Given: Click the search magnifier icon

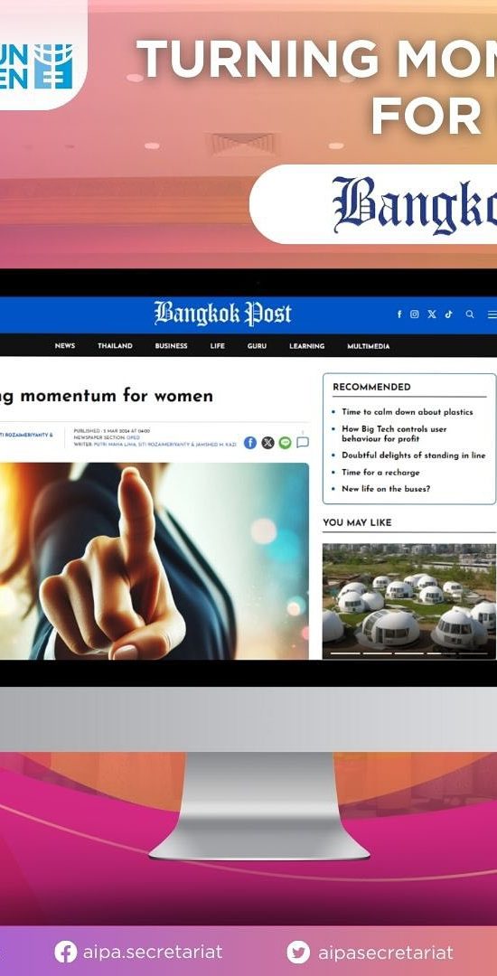Looking at the screenshot, I should pyautogui.click(x=470, y=314).
